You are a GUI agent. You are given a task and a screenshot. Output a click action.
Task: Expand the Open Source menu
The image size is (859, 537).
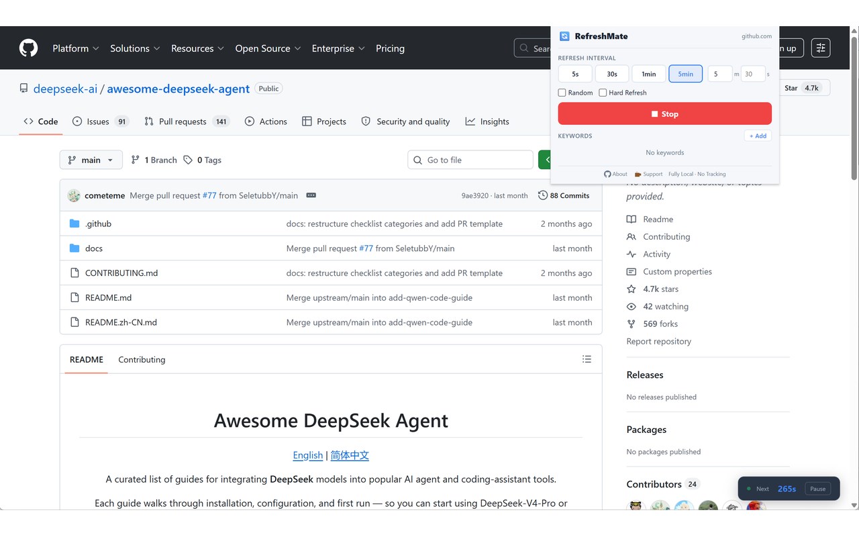click(268, 48)
